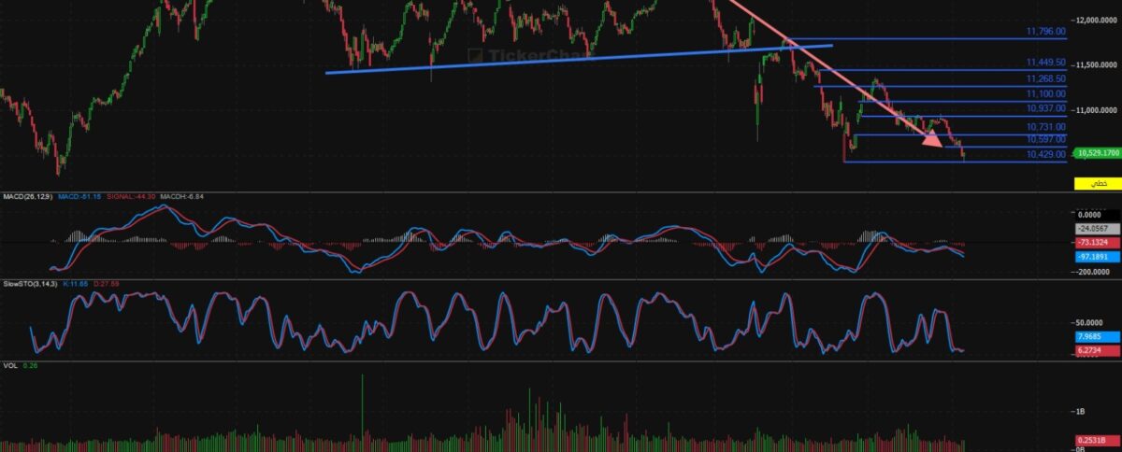Viewport: 1122px width, 452px height.
Task: Select the 10,429.00 bottom level label
Action: point(1045,154)
